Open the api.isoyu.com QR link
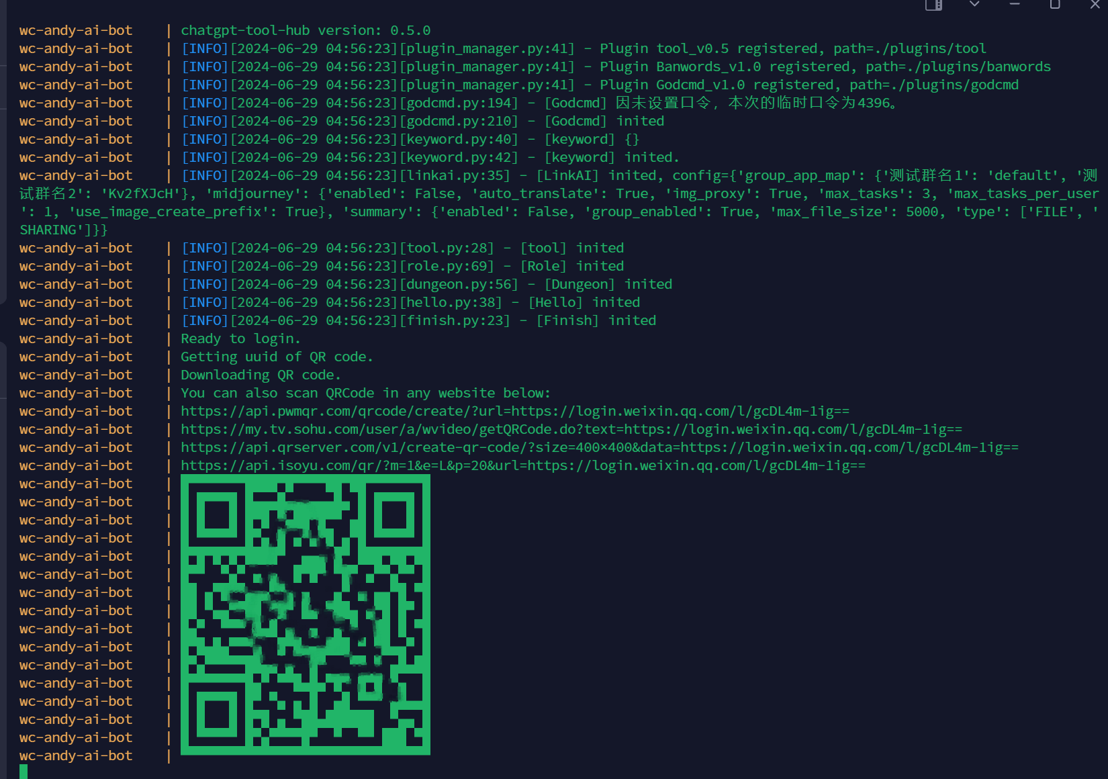 523,465
